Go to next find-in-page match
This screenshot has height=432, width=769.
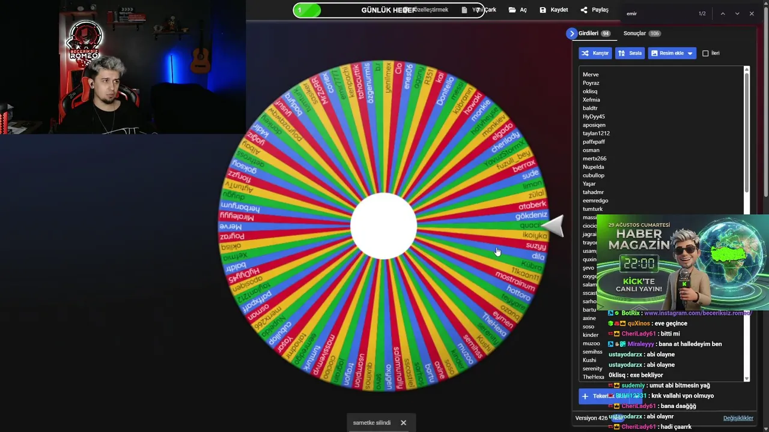pos(737,14)
